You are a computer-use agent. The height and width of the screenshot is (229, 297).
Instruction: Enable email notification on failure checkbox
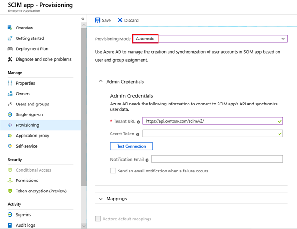click(113, 171)
